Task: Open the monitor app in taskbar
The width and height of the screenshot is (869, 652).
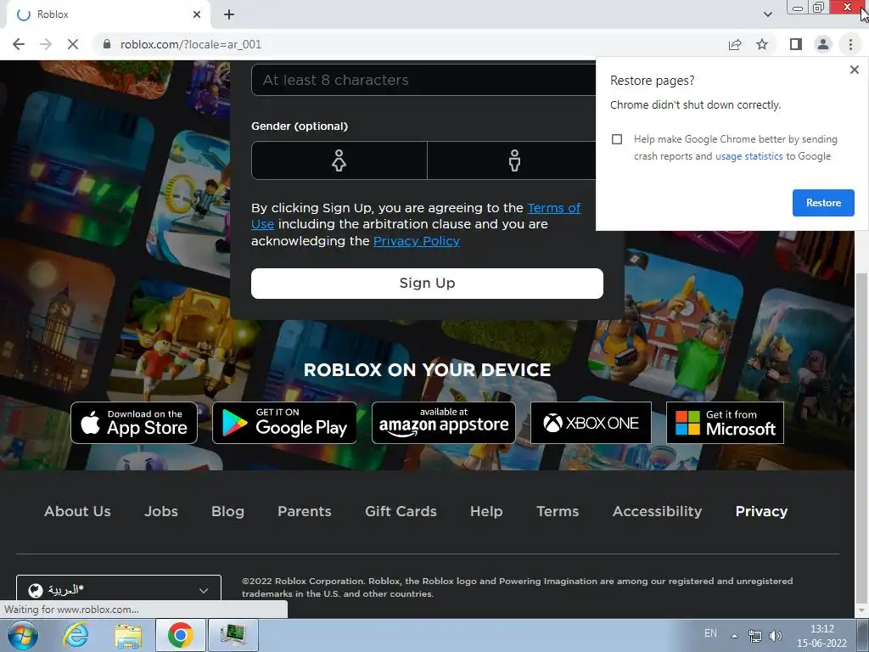Action: pos(233,635)
